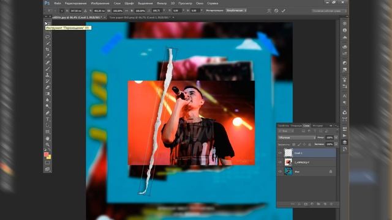Select the Type tool
Image resolution: width=392 pixels, height=220 pixels.
coord(47,119)
